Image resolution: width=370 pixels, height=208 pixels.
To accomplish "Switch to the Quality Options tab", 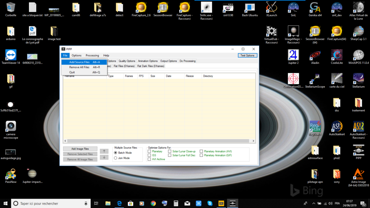I will [127, 61].
